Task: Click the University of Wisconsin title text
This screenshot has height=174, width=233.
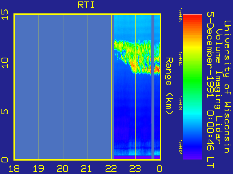Action: 228,87
